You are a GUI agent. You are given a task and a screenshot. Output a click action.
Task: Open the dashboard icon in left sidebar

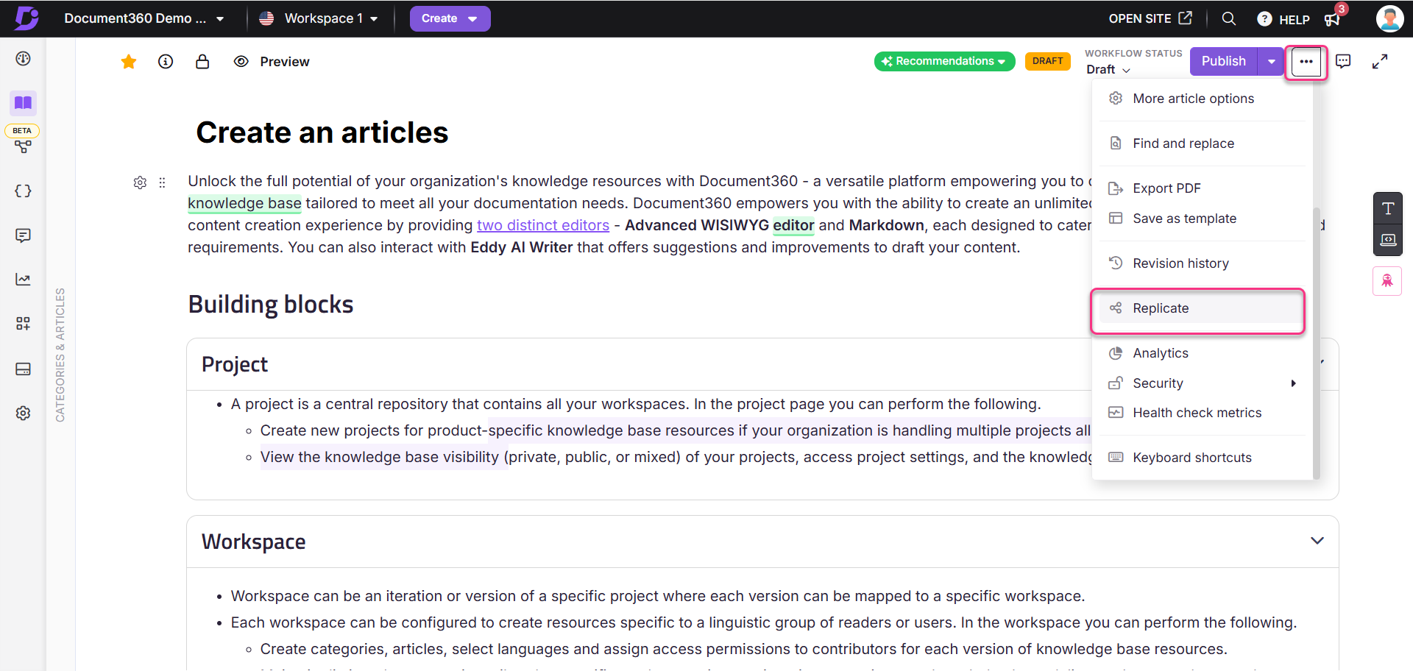pyautogui.click(x=23, y=59)
